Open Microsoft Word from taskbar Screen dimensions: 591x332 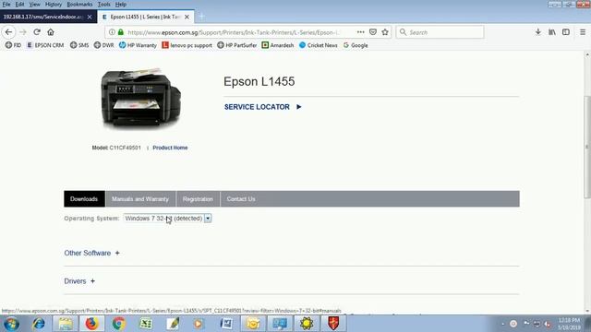click(226, 324)
